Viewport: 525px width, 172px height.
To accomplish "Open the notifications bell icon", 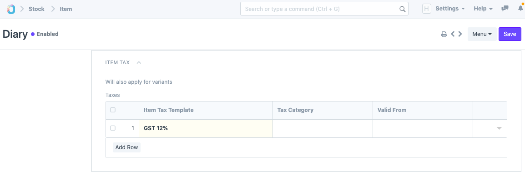I will [520, 8].
